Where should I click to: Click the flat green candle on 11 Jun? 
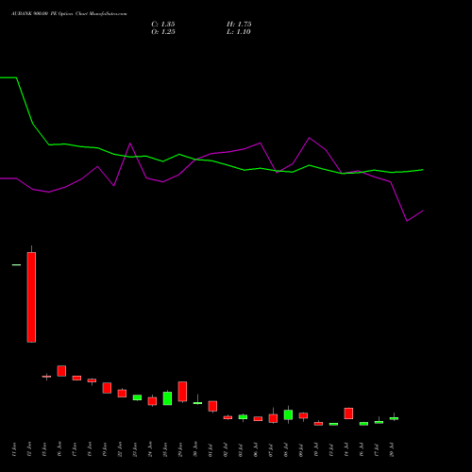pos(16,265)
